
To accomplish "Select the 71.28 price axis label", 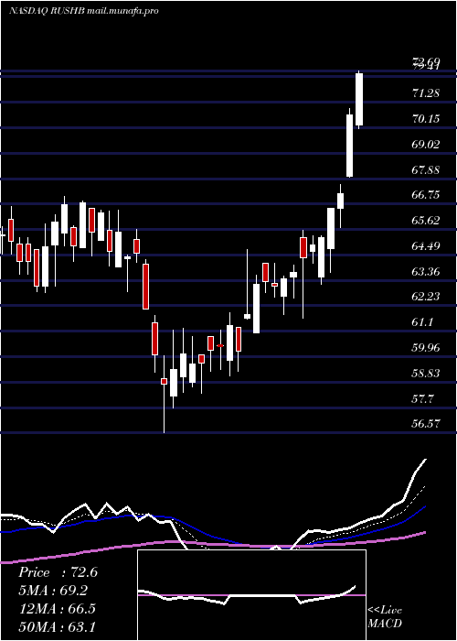I will point(426,93).
